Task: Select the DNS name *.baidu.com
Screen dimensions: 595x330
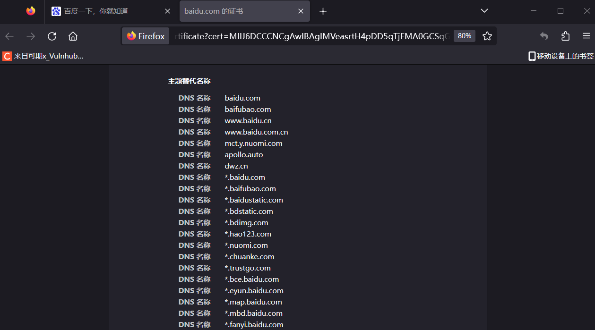Action: coord(245,178)
